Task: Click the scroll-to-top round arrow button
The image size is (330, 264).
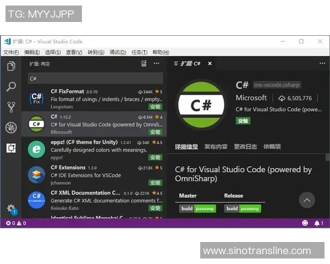Action: [307, 200]
